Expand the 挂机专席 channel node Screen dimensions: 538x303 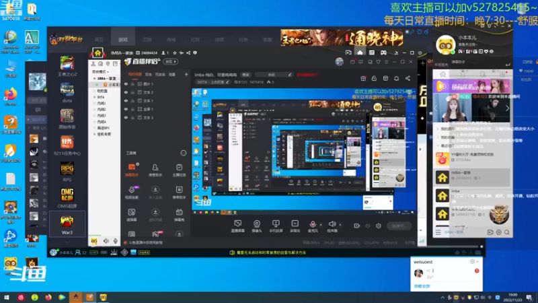coord(95,134)
